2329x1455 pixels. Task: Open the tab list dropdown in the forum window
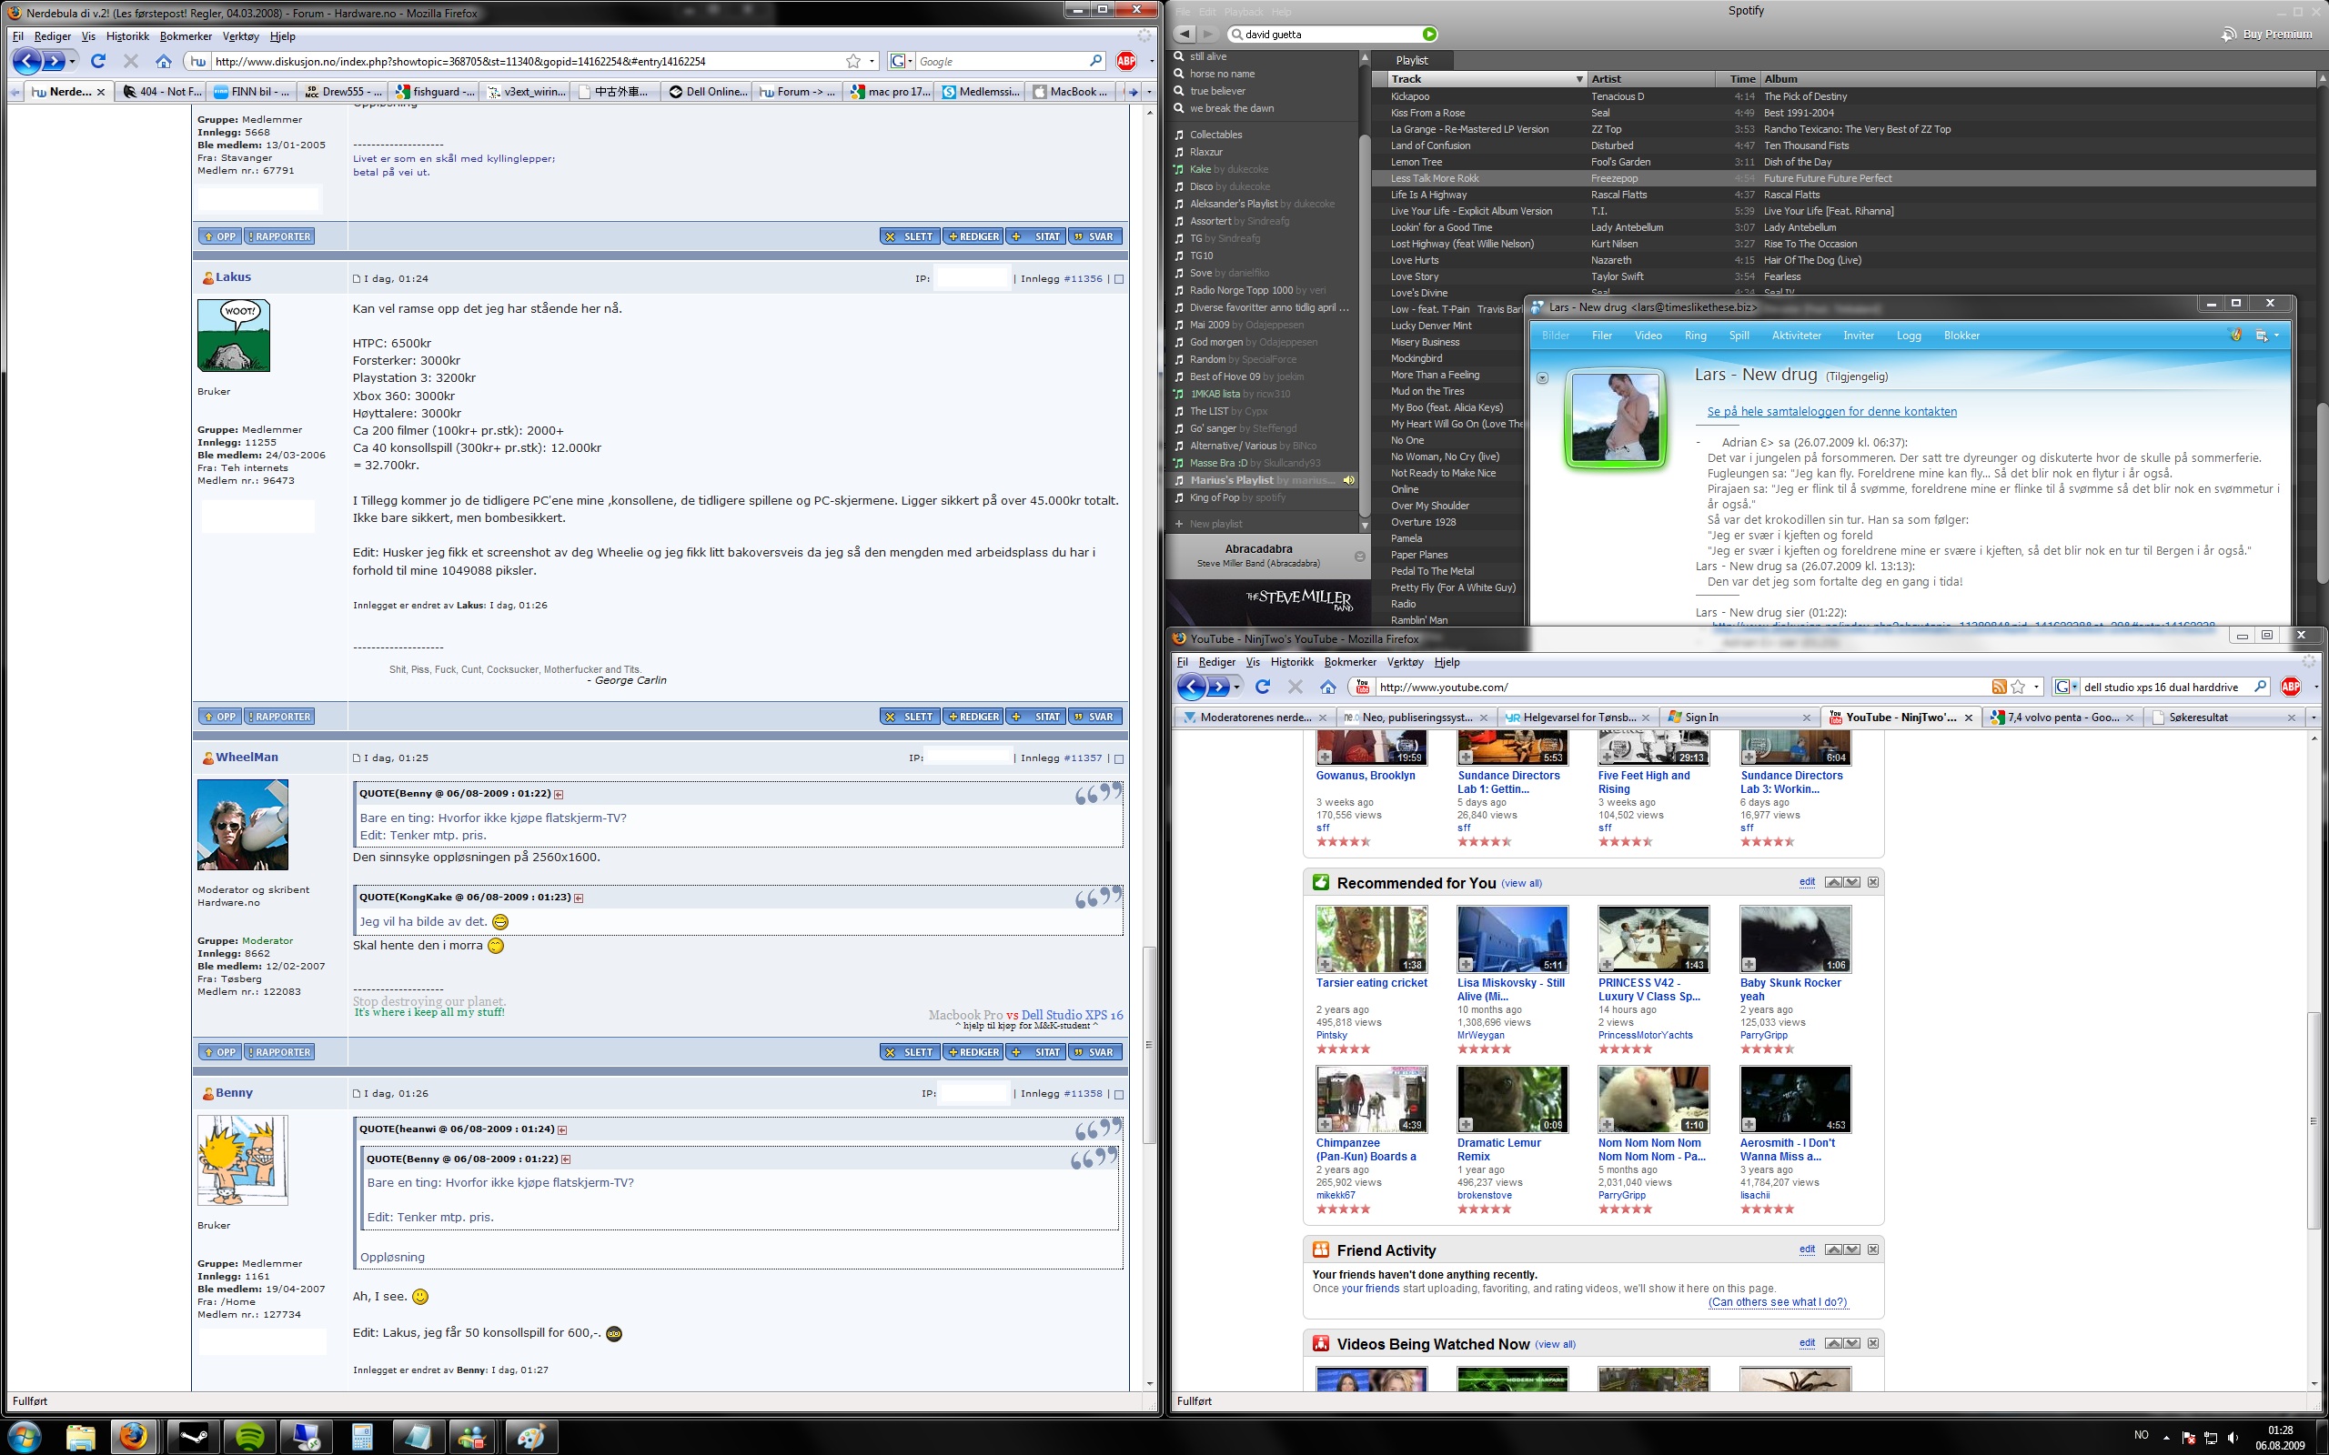pos(1148,93)
